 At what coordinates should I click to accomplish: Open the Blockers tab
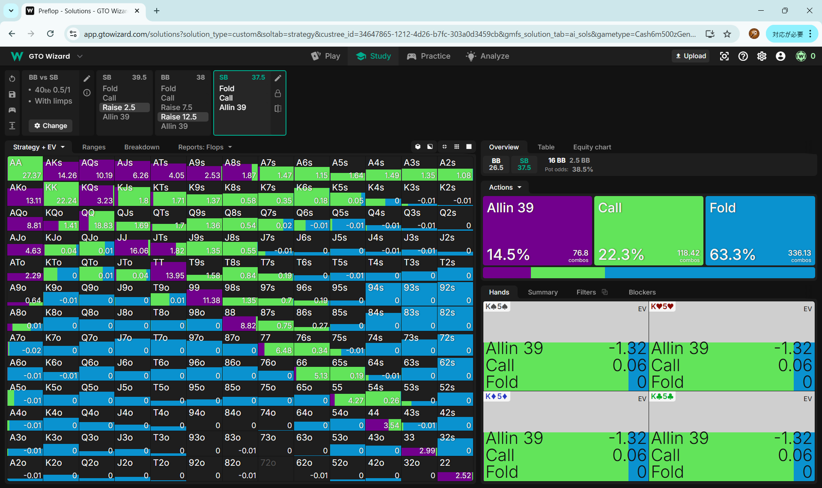(x=642, y=292)
